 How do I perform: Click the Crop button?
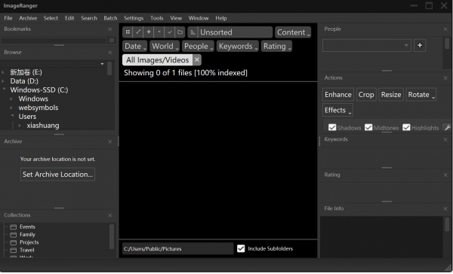click(x=366, y=95)
